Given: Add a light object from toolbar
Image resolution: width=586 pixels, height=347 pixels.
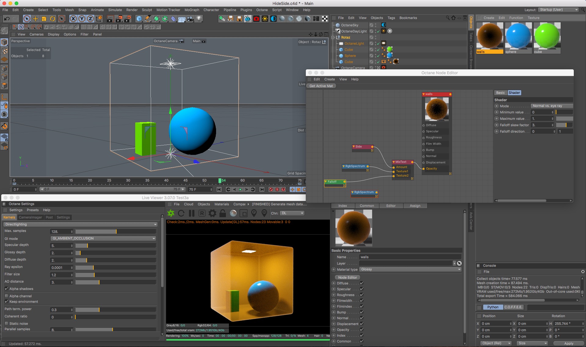Looking at the screenshot, I should point(199,19).
